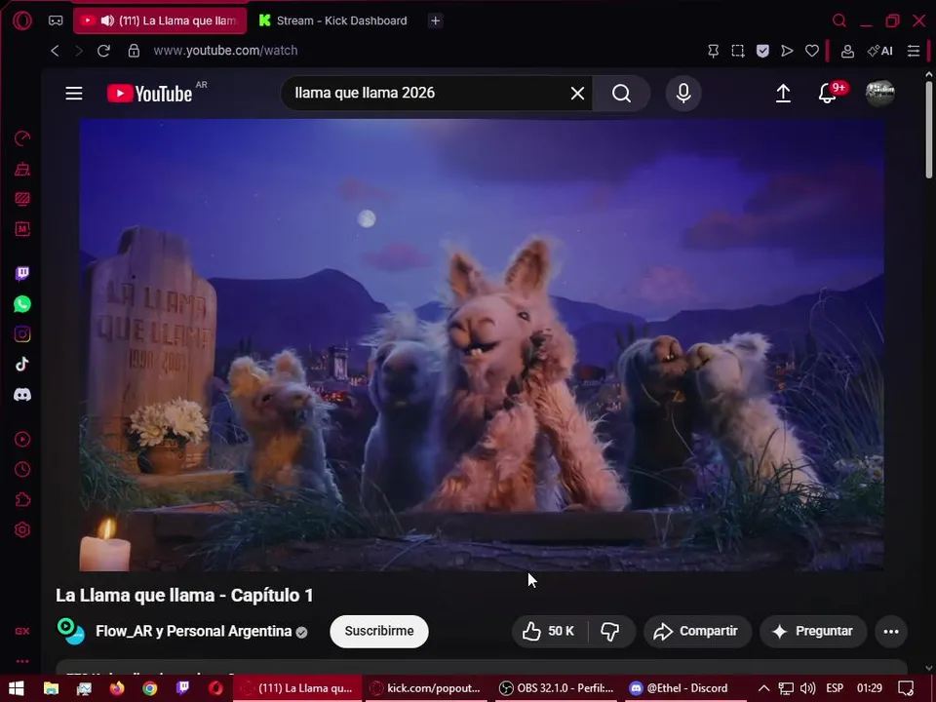Image resolution: width=936 pixels, height=702 pixels.
Task: Open the Preguntar AI ask button
Action: click(813, 632)
